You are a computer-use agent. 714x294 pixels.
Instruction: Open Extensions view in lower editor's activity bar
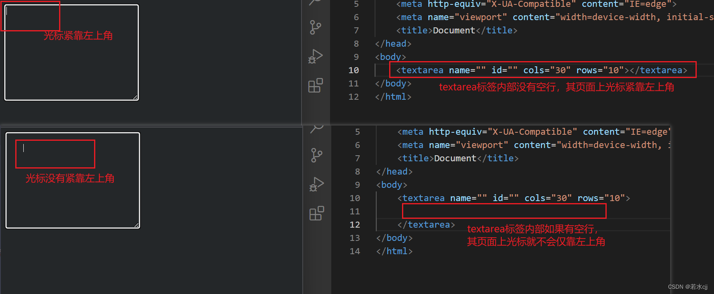point(317,213)
